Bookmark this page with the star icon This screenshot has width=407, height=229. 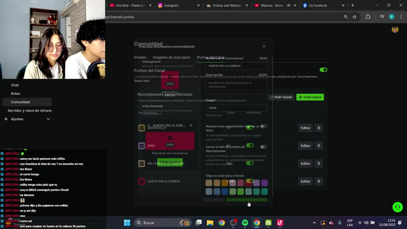tap(355, 17)
